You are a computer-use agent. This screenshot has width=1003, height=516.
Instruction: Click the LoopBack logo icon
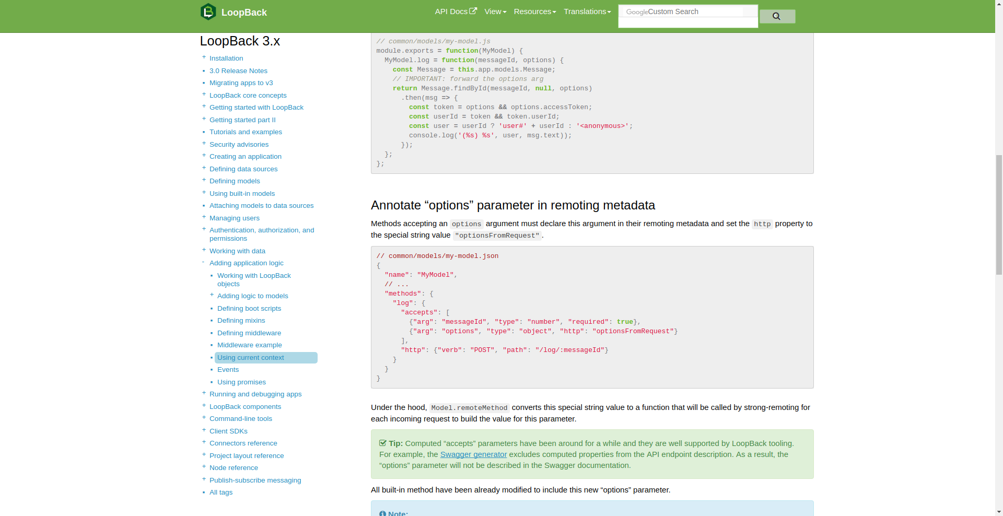pos(208,11)
